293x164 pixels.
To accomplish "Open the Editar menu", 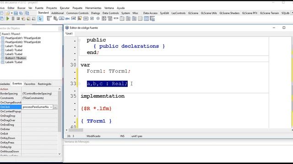I will coord(11,8).
